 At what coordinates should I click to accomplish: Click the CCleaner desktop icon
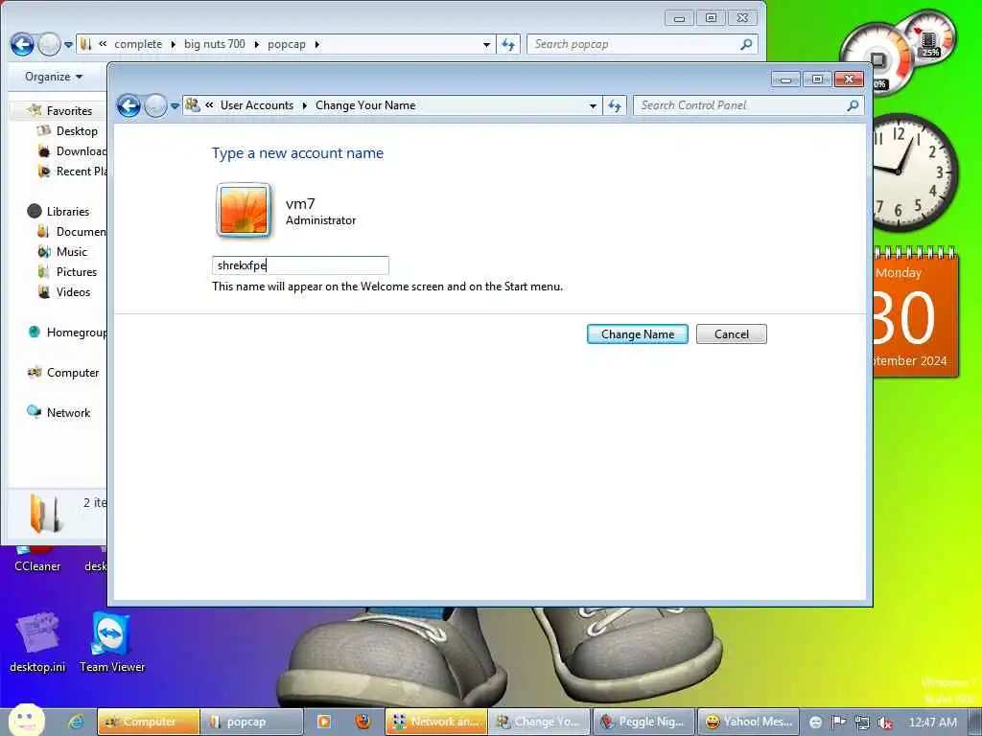point(37,559)
